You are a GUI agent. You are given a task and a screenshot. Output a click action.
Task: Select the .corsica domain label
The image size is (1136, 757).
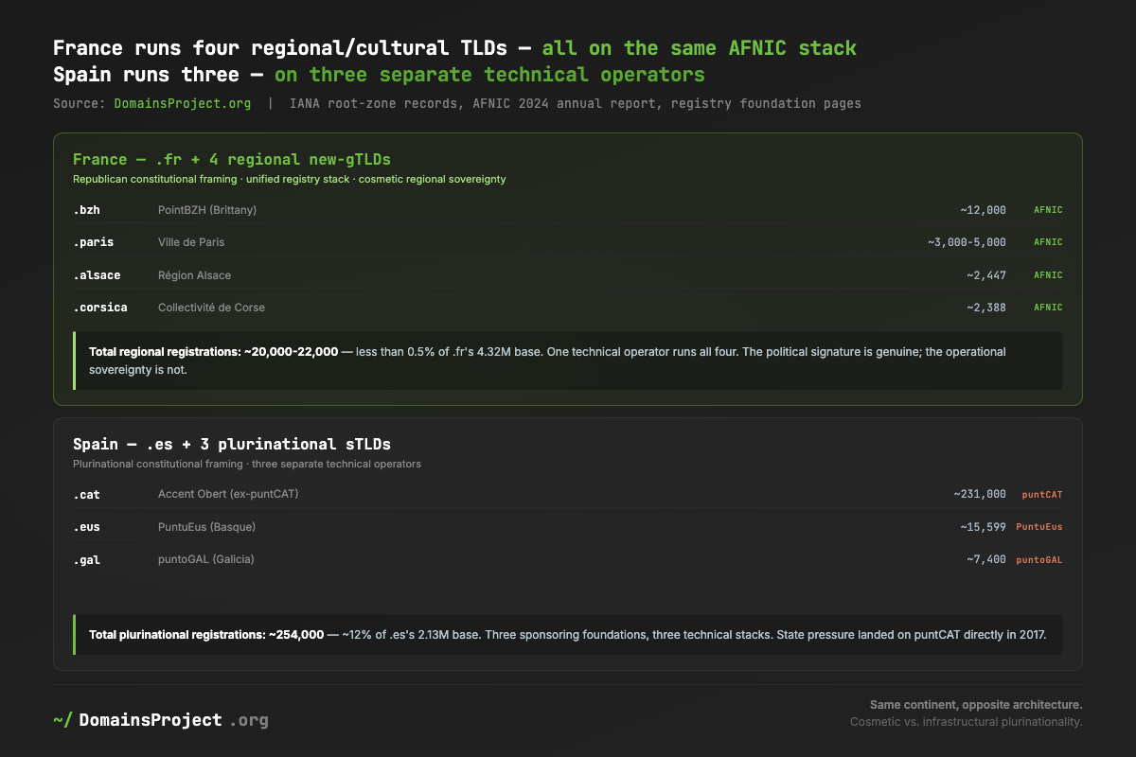point(100,308)
